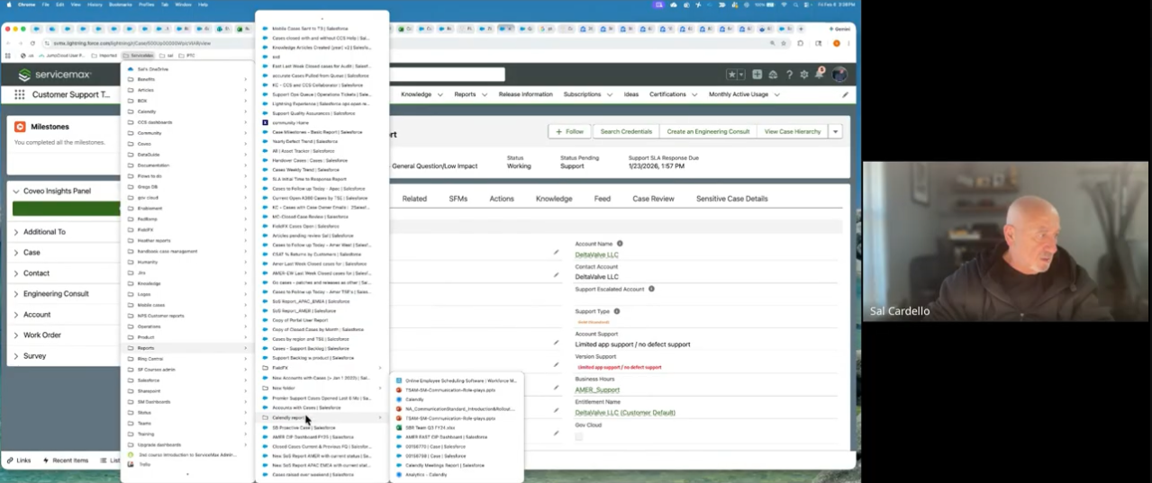Open the Notifications bell icon
This screenshot has width=1152, height=483.
(819, 74)
